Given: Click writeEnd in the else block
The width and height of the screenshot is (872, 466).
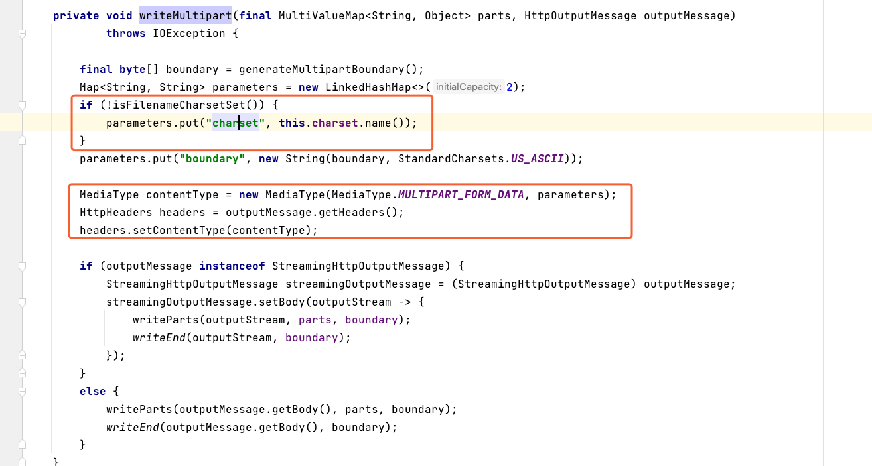Looking at the screenshot, I should 133,427.
